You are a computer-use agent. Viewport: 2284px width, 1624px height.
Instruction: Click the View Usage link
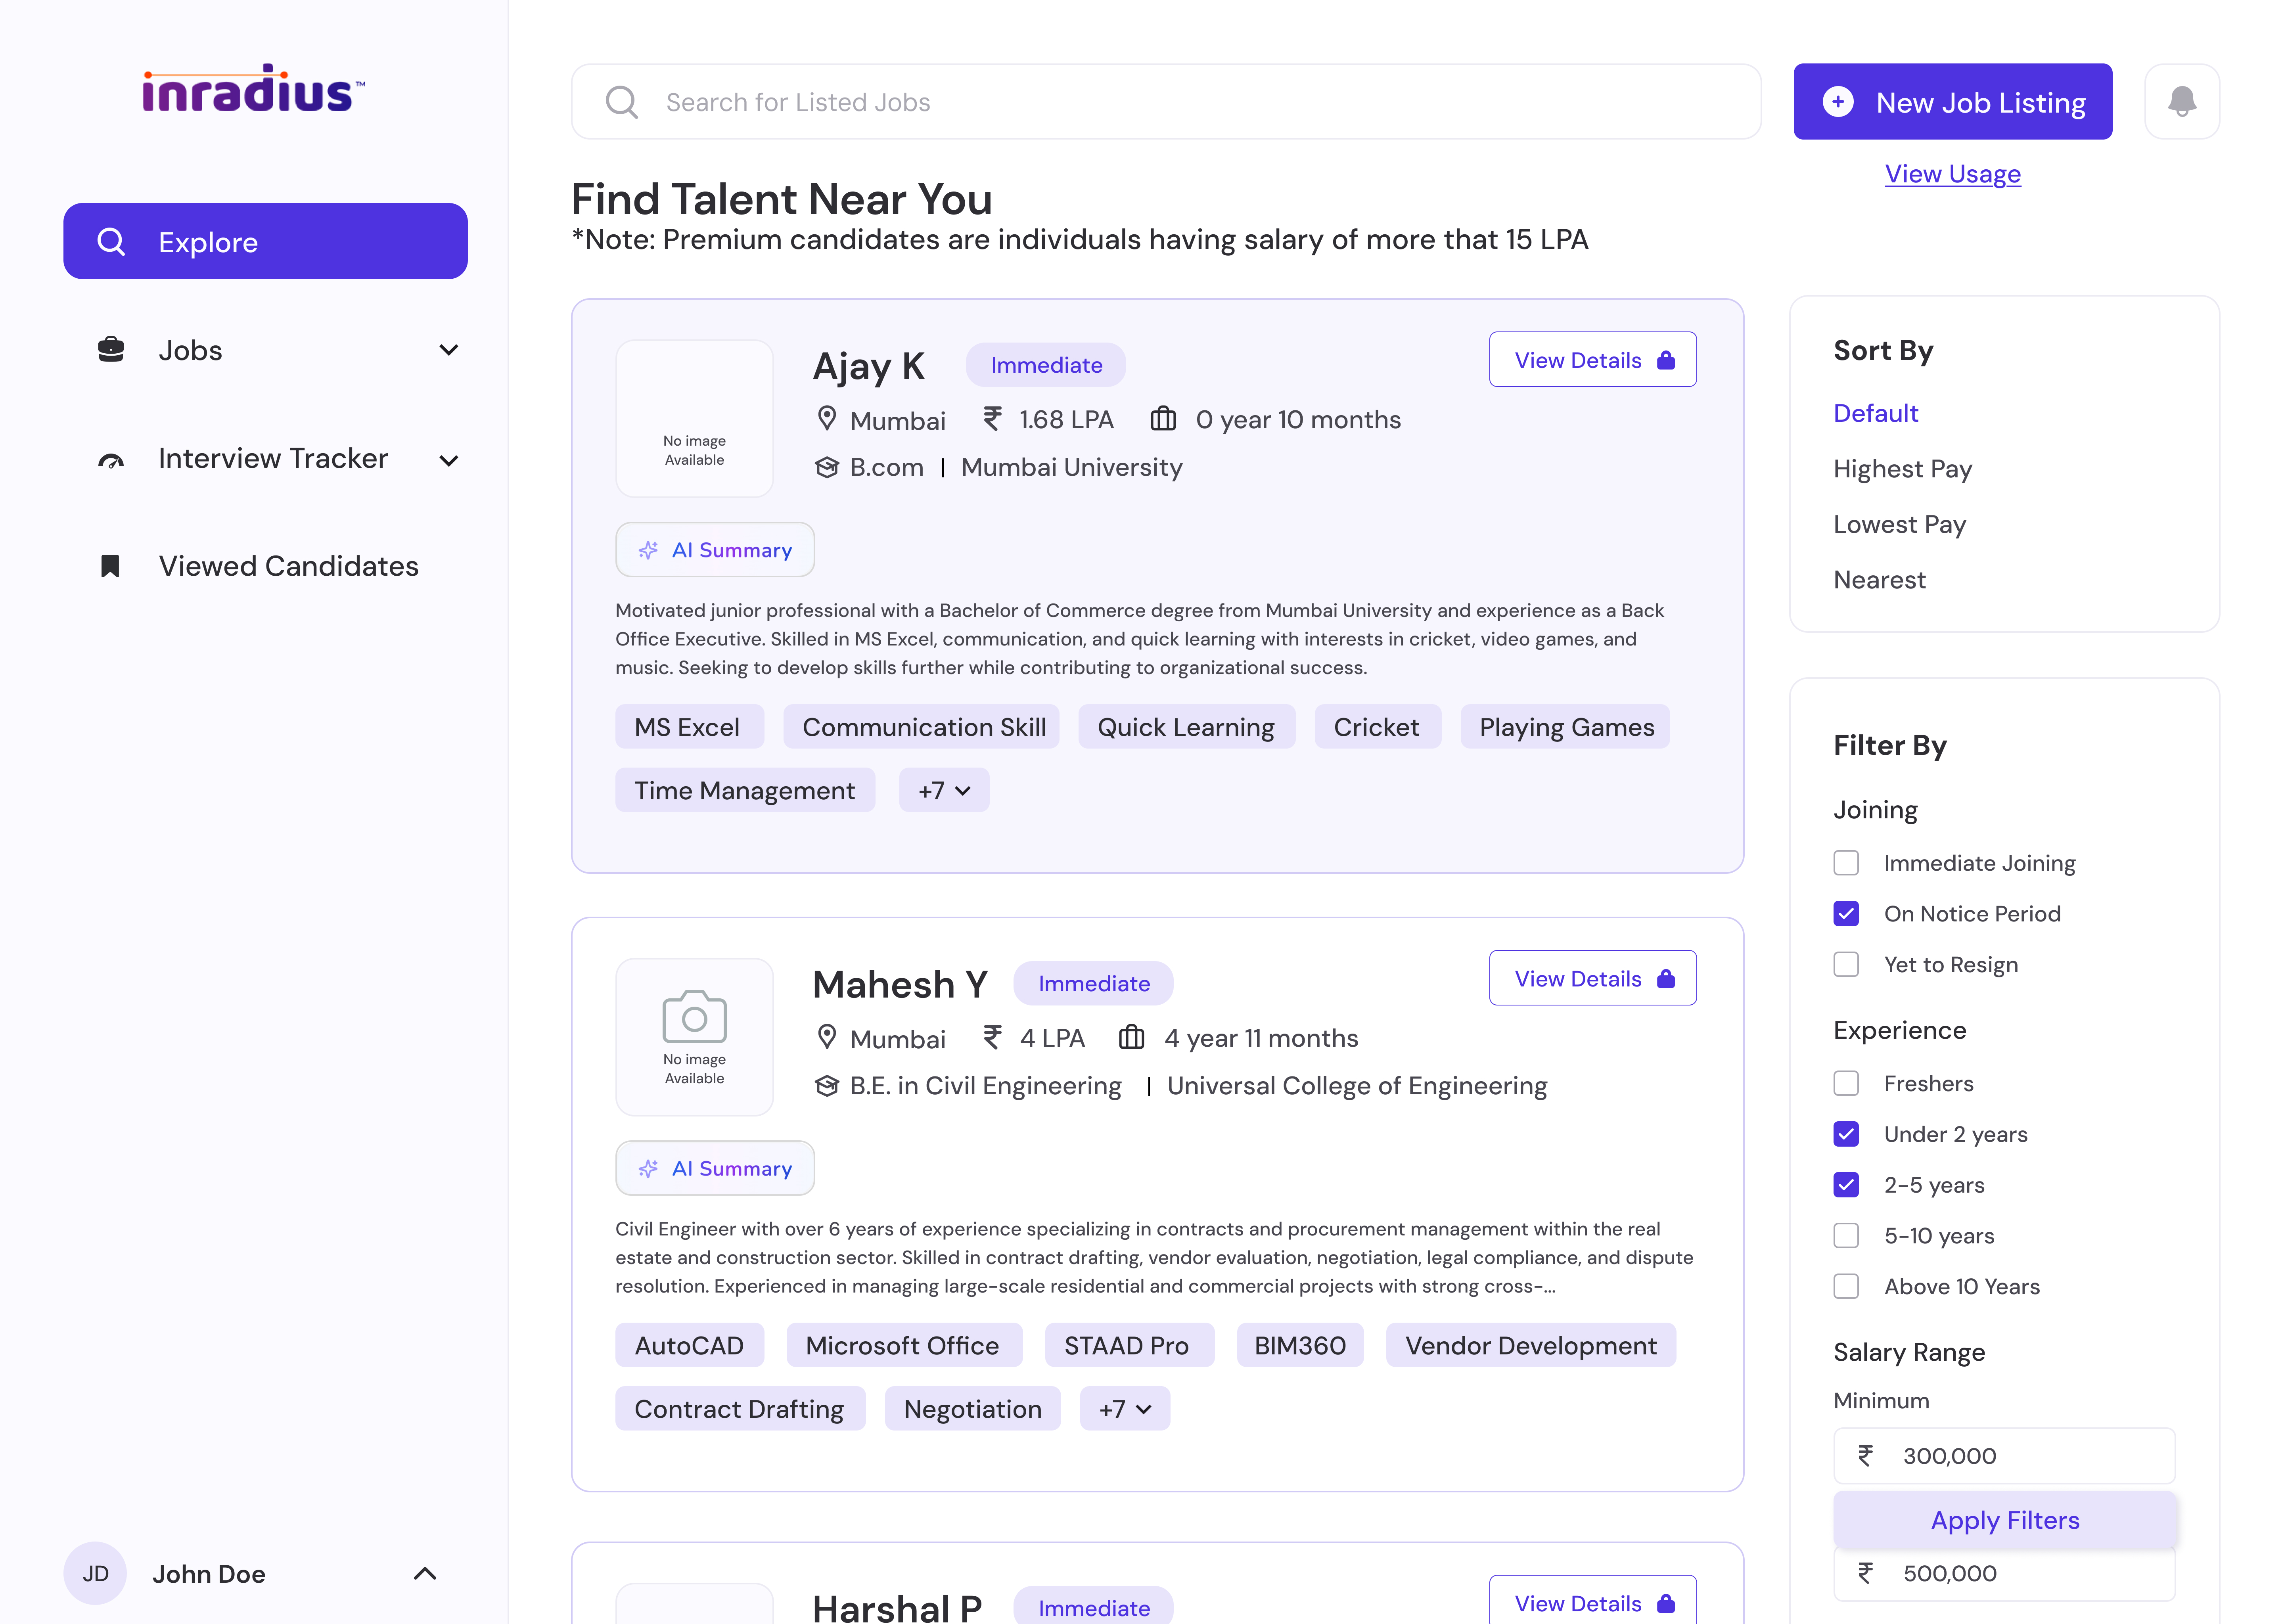coord(1952,174)
